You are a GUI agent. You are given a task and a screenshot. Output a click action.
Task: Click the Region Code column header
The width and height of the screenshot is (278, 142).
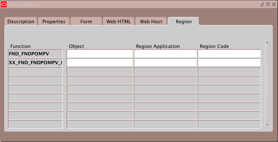point(214,46)
